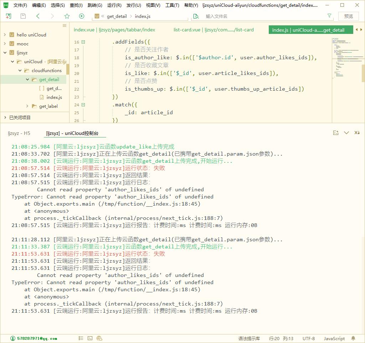Click the JavaScript language mode indicator
This screenshot has width=365, height=343.
[x=334, y=339]
